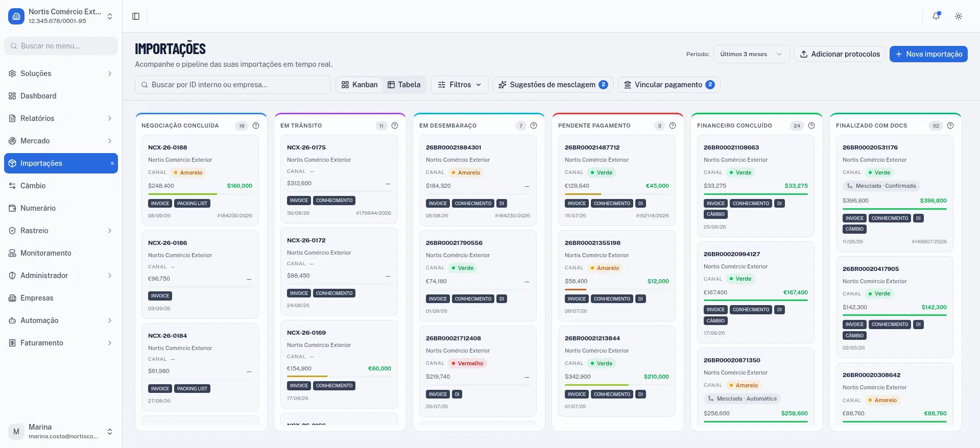
Task: Open the Período dropdown Últimos 3 meses
Action: (x=751, y=54)
